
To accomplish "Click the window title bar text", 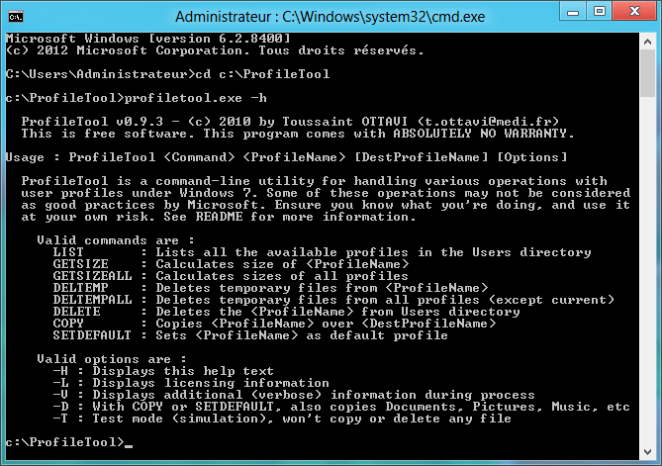I will pos(331,17).
